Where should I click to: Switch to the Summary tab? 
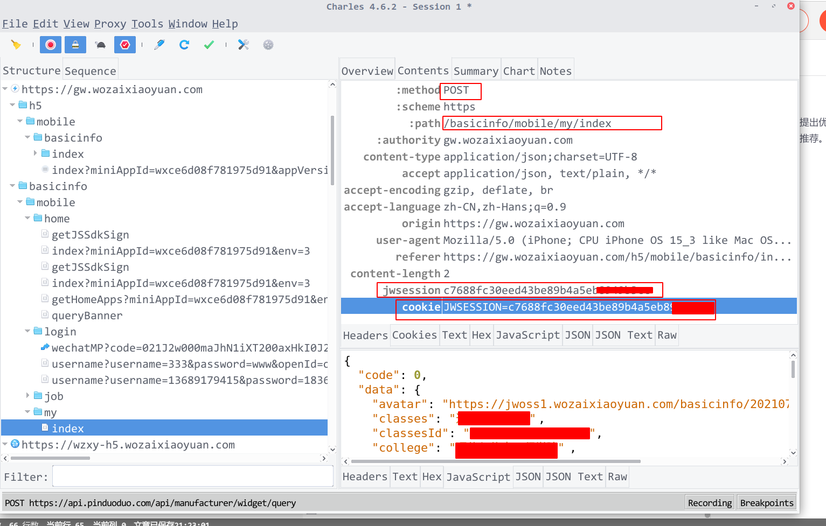[476, 71]
